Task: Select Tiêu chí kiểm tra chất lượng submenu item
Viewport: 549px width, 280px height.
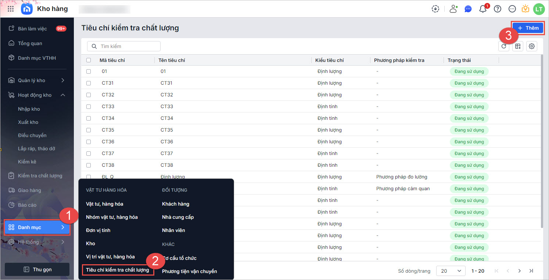Action: (x=118, y=270)
